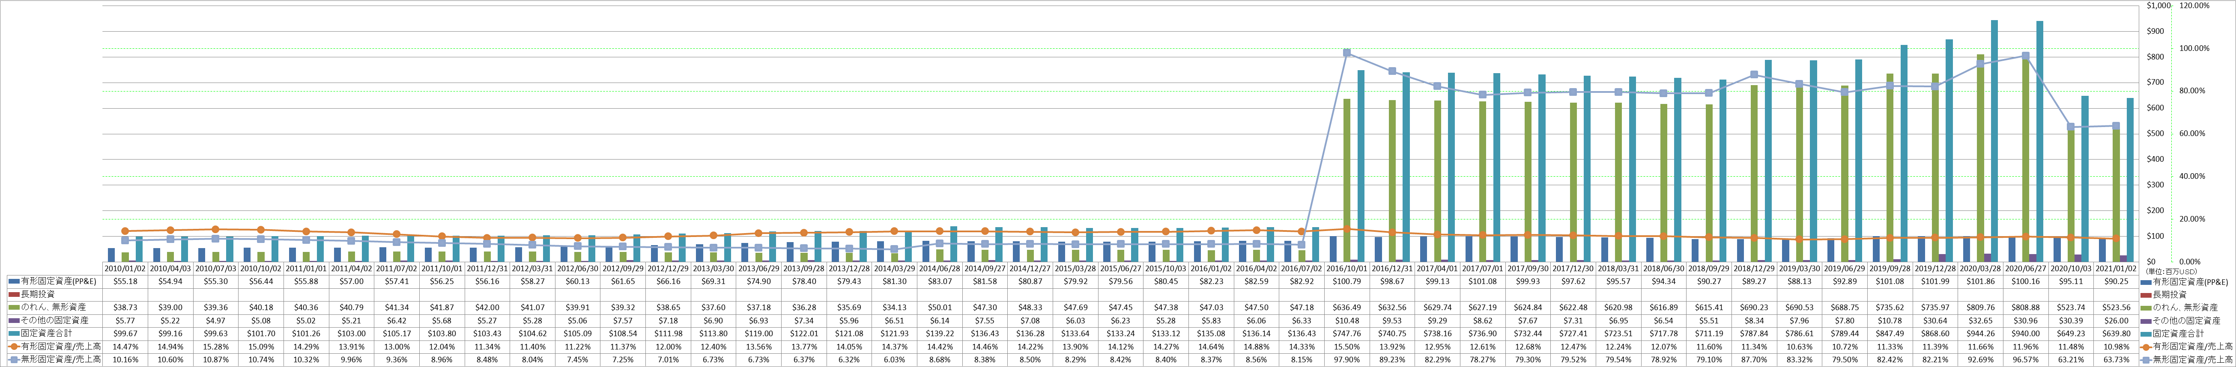Click the $50.01 goodwill cell under 2014/06/28
The image size is (2236, 367).
[x=941, y=308]
